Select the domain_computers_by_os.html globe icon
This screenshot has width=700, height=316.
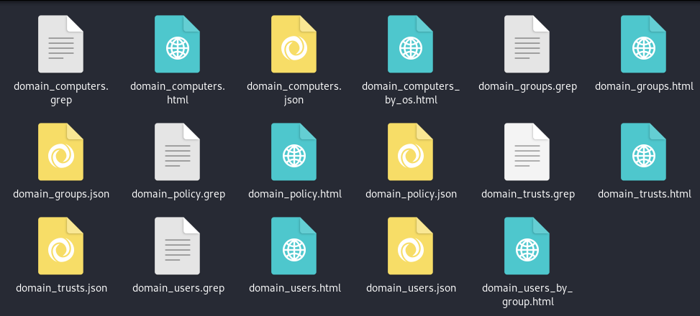point(410,44)
